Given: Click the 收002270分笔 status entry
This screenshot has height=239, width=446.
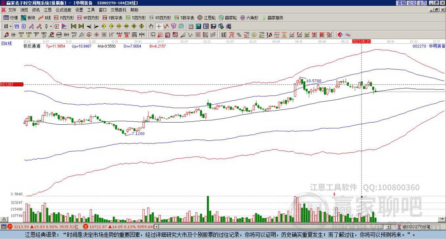Looking at the screenshot, I should (416, 227).
